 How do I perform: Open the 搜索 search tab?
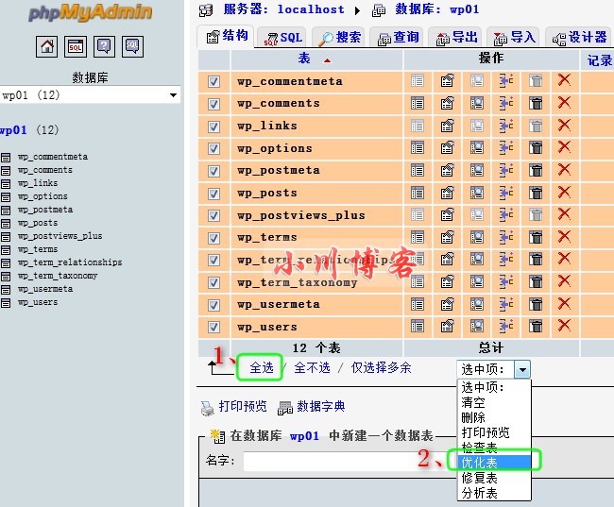pos(339,38)
